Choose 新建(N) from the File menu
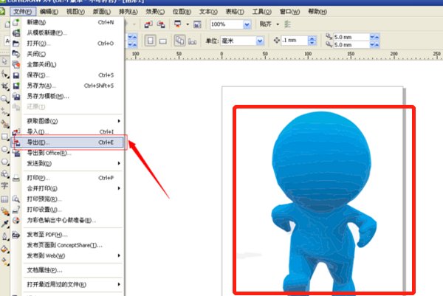The image size is (443, 296). (67, 22)
